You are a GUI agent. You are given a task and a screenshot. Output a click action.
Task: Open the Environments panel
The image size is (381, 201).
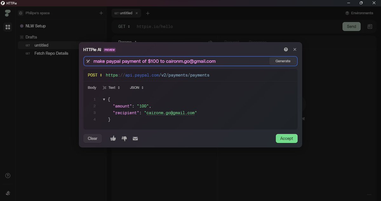point(359,13)
